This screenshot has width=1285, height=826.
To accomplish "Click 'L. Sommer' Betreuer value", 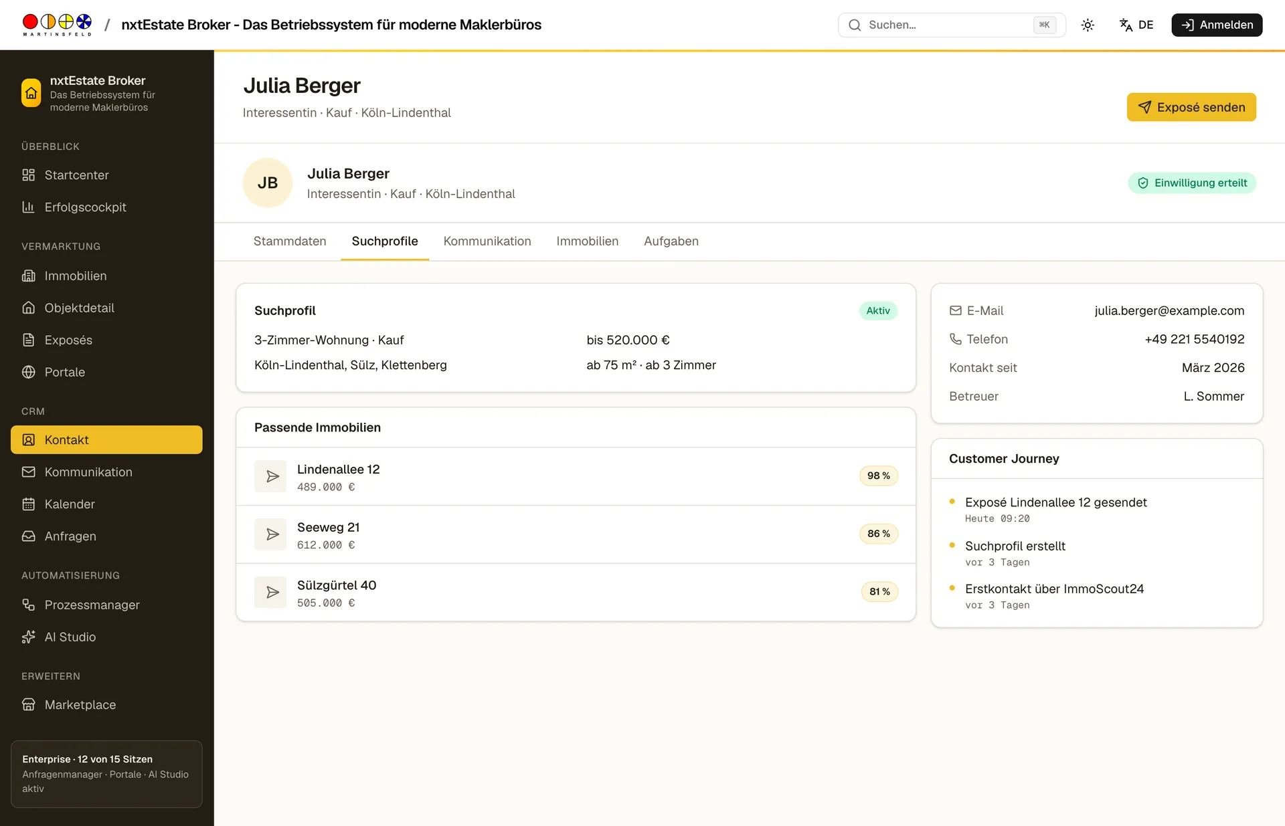I will [1214, 397].
